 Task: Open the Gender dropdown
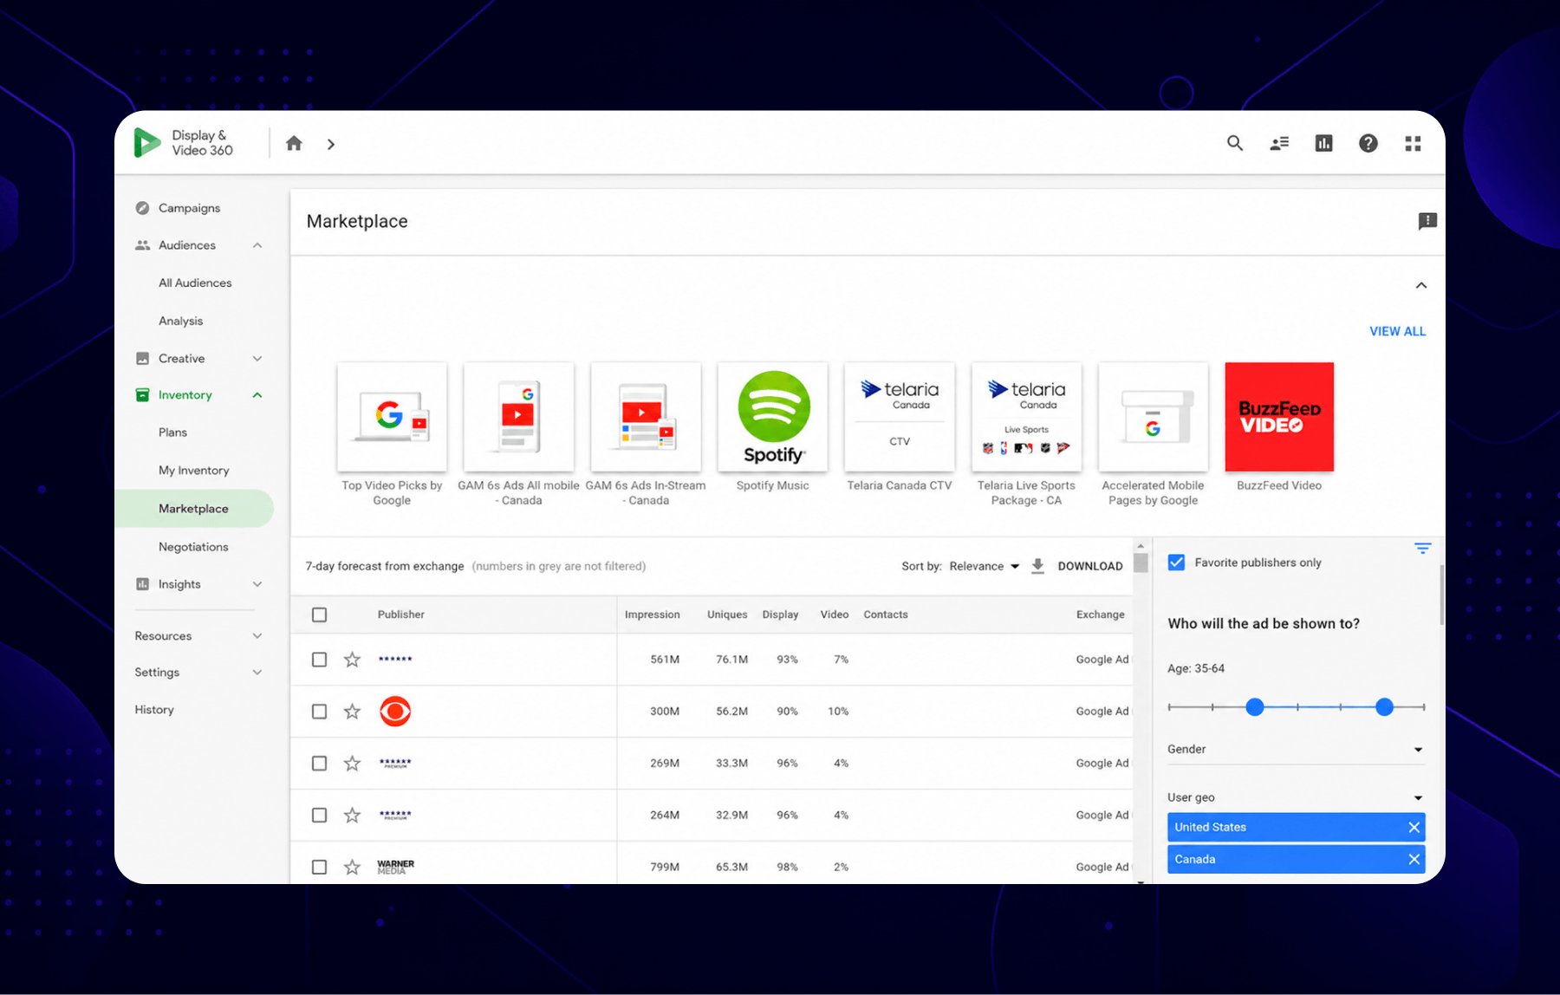click(x=1296, y=749)
